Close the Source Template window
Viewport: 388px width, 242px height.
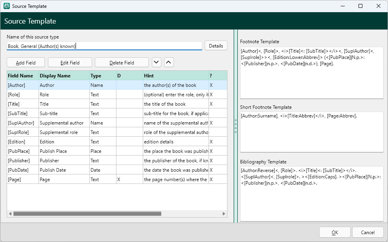378,6
